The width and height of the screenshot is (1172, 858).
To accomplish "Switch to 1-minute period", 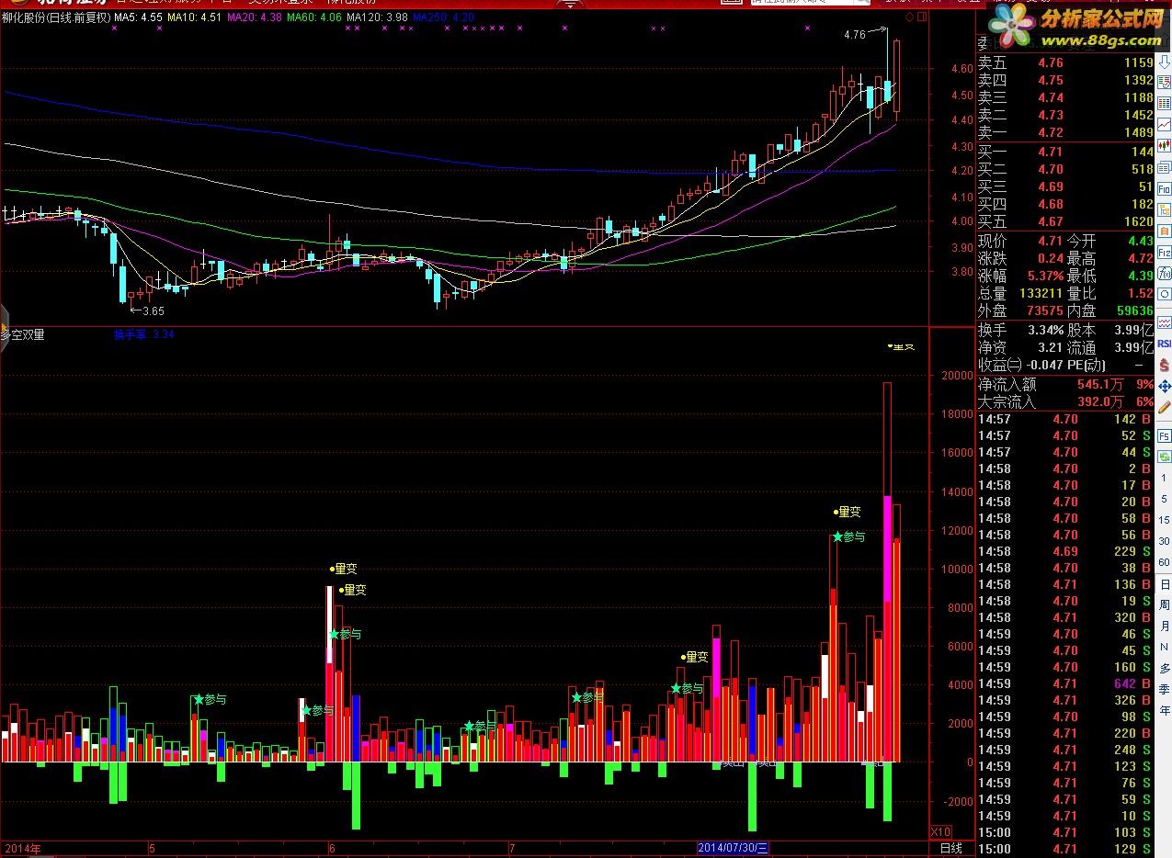I will tap(1165, 479).
